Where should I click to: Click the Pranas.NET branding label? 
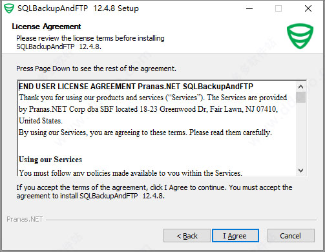[25, 219]
